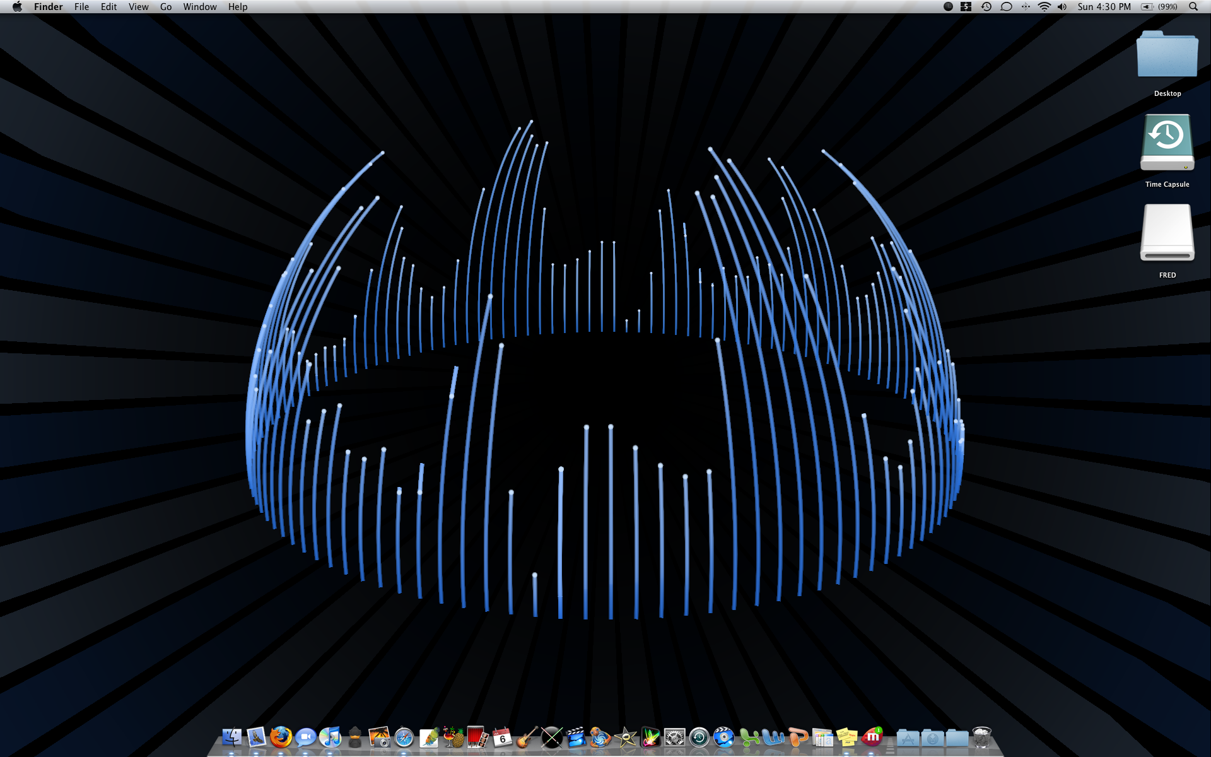Open iCal calendar in the Dock
The image size is (1211, 757).
[x=502, y=737]
